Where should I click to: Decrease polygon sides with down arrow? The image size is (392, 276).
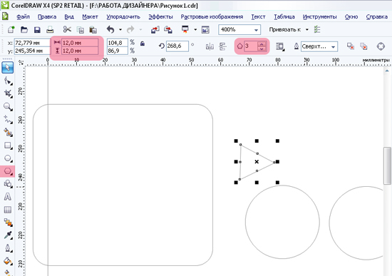[x=262, y=48]
